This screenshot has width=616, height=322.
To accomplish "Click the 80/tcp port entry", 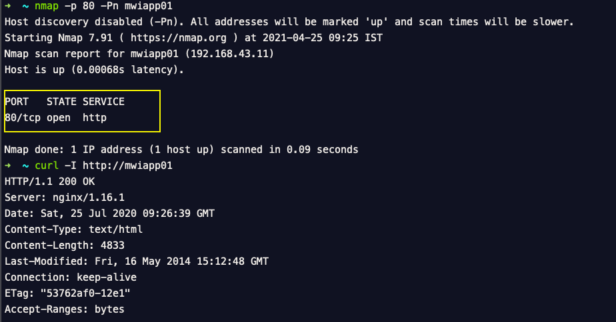I will point(23,118).
